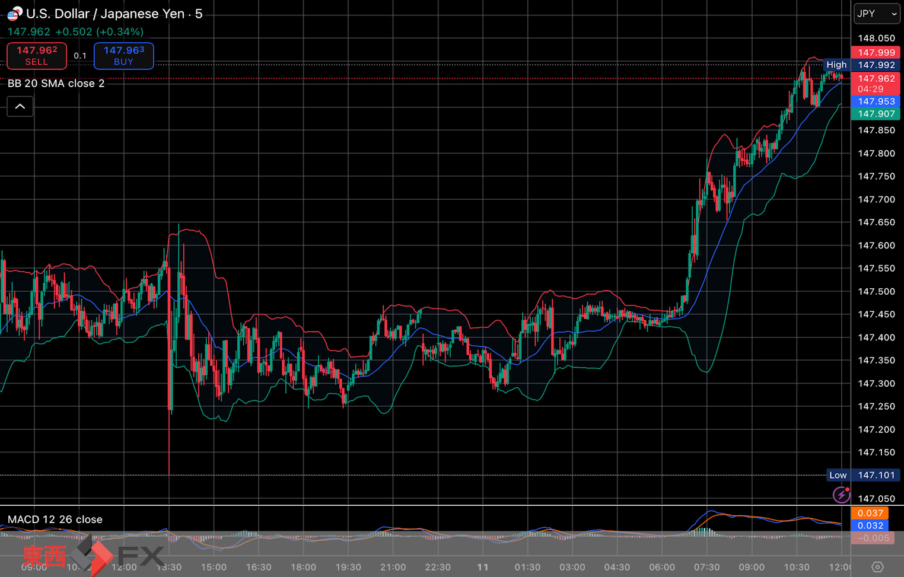Select the MACD 12 26 close indicator label

pyautogui.click(x=55, y=519)
